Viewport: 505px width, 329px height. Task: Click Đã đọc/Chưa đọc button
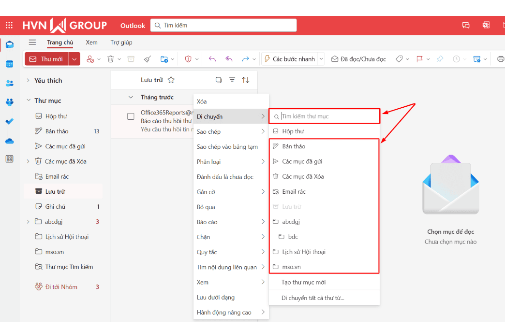pyautogui.click(x=358, y=59)
